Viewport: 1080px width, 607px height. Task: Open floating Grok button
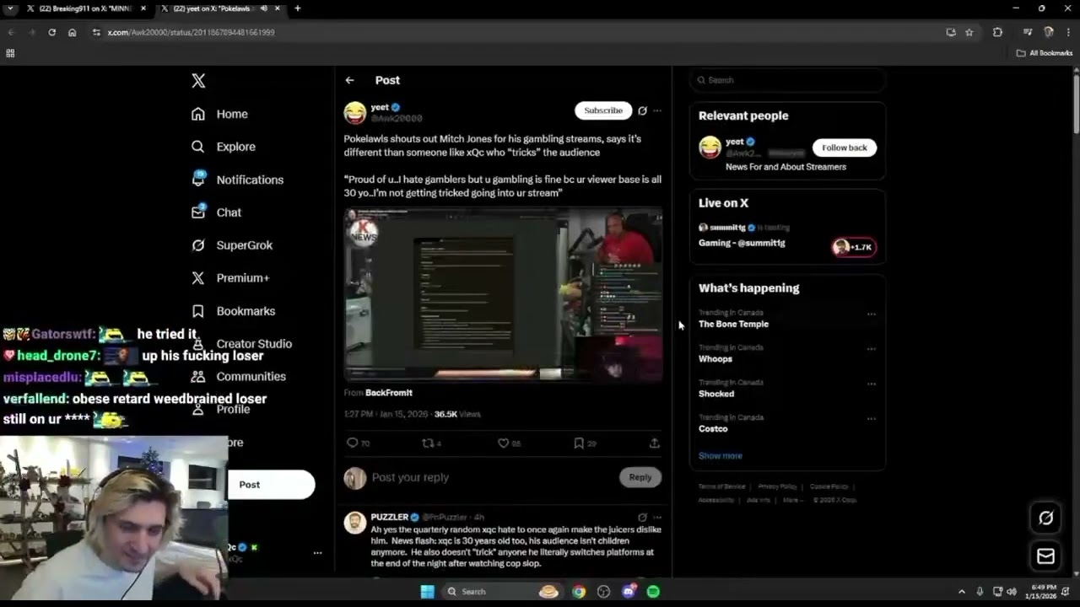click(1045, 518)
